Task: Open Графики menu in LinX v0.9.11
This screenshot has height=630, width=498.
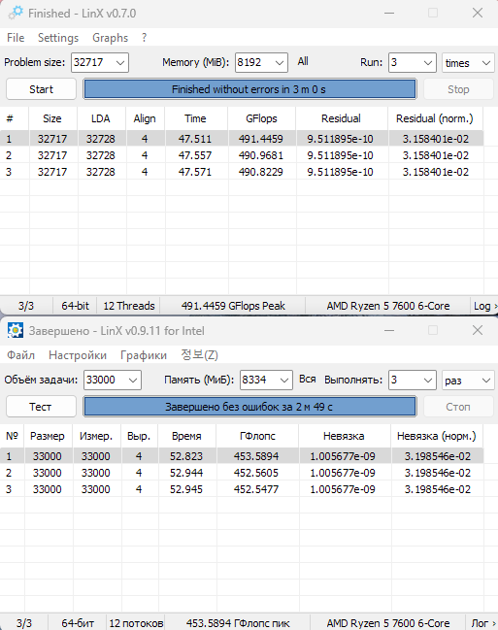Action: [144, 355]
